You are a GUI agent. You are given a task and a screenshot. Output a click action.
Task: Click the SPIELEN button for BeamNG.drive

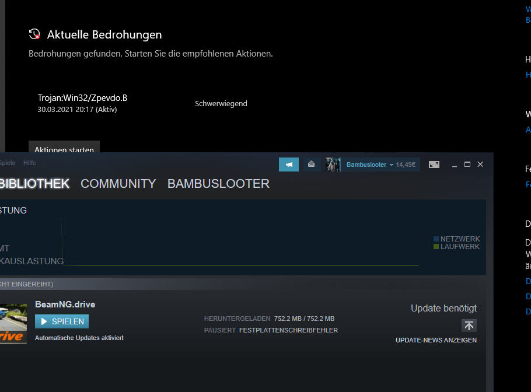click(x=62, y=321)
